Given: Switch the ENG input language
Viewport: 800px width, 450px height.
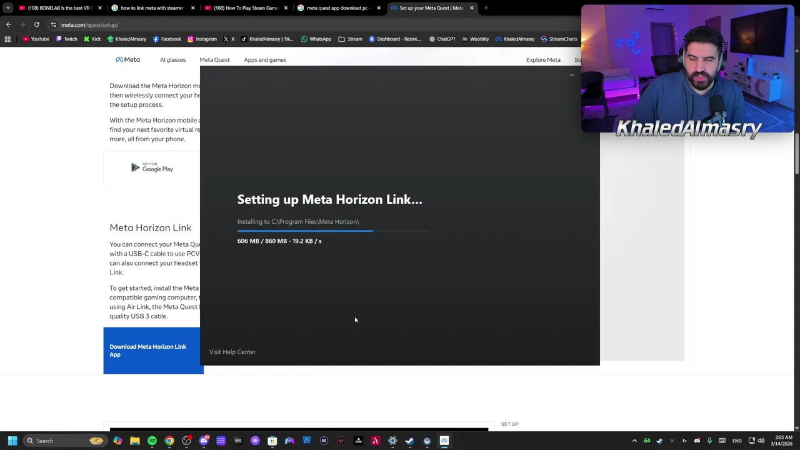Looking at the screenshot, I should pos(737,441).
